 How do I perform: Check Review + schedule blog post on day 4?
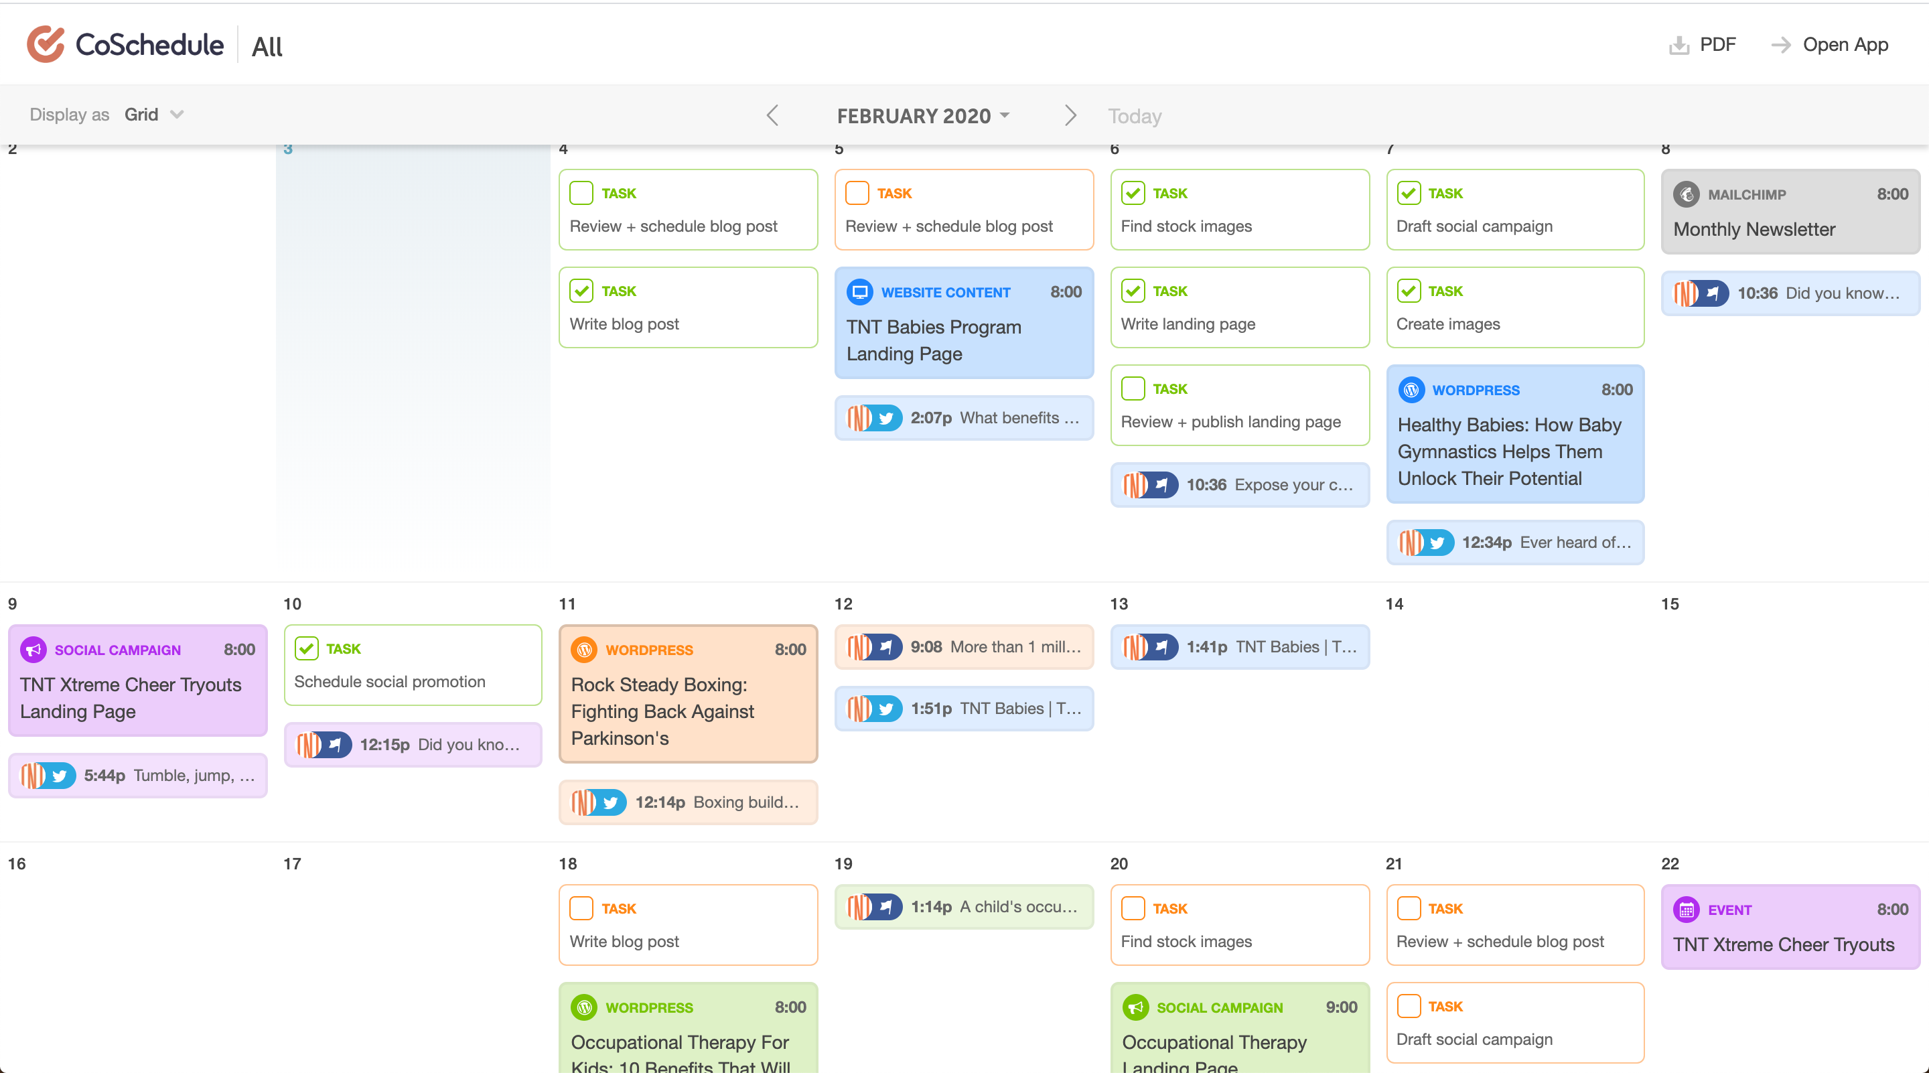point(581,192)
